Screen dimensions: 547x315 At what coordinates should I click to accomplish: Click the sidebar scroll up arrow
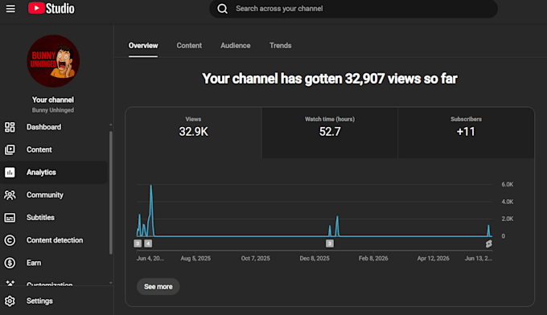(x=111, y=125)
